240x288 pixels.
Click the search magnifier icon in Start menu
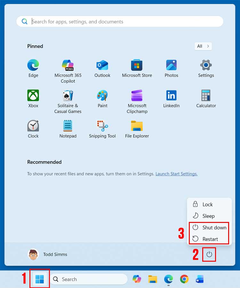[24, 21]
